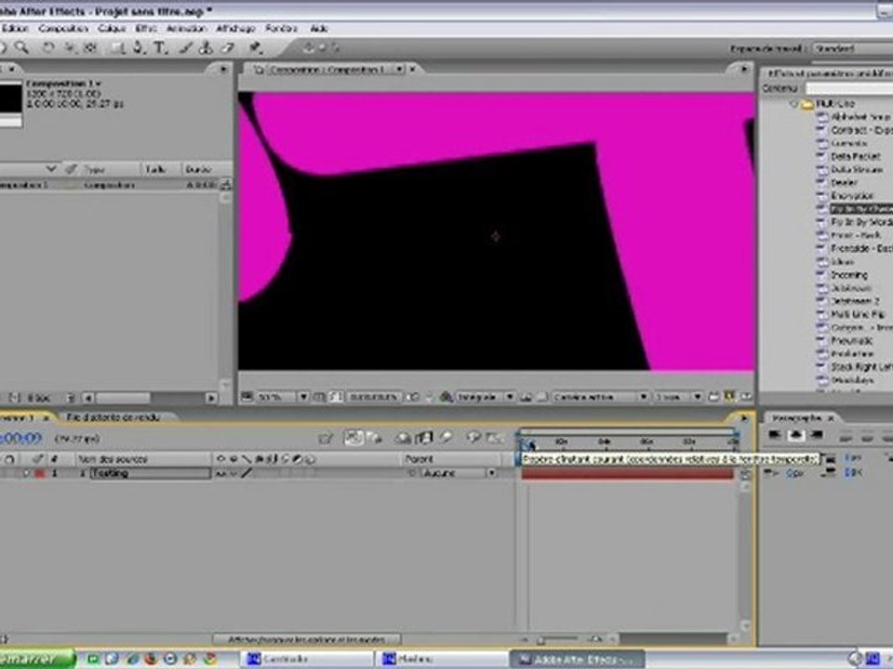Click the 8 bpc color depth button
The image size is (893, 669).
pyautogui.click(x=38, y=398)
